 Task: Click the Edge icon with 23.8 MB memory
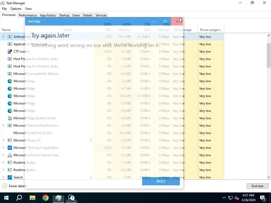pyautogui.click(x=10, y=96)
